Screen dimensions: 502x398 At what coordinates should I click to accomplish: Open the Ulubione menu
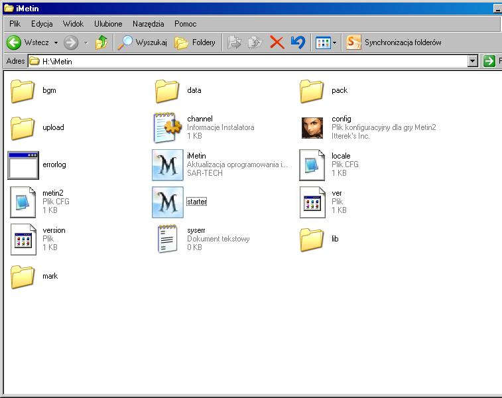(108, 24)
